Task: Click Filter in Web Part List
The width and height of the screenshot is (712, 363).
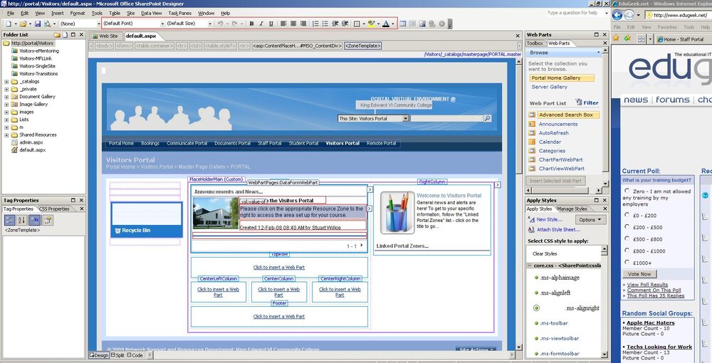Action: click(587, 102)
